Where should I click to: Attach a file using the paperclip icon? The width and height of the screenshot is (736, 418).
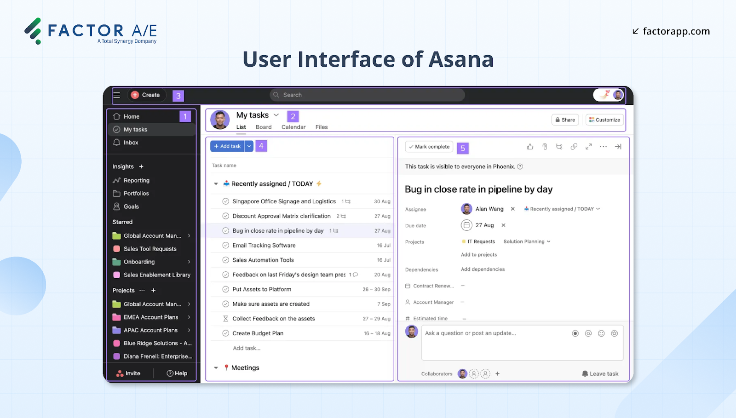coord(545,146)
